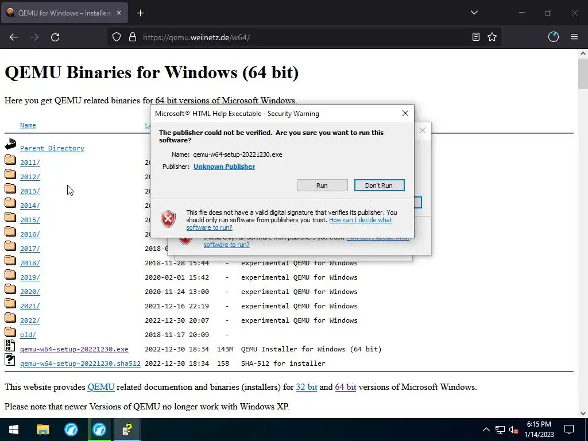Open the Parent Directory link
This screenshot has height=441, width=588.
click(x=52, y=148)
